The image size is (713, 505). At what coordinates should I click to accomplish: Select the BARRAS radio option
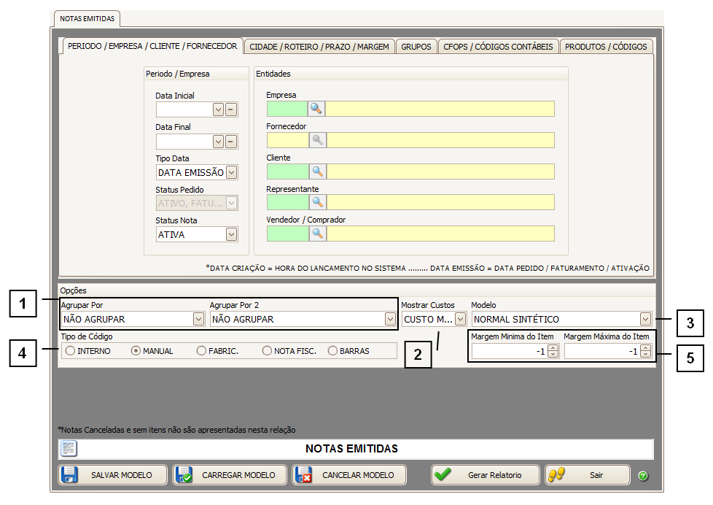point(332,351)
